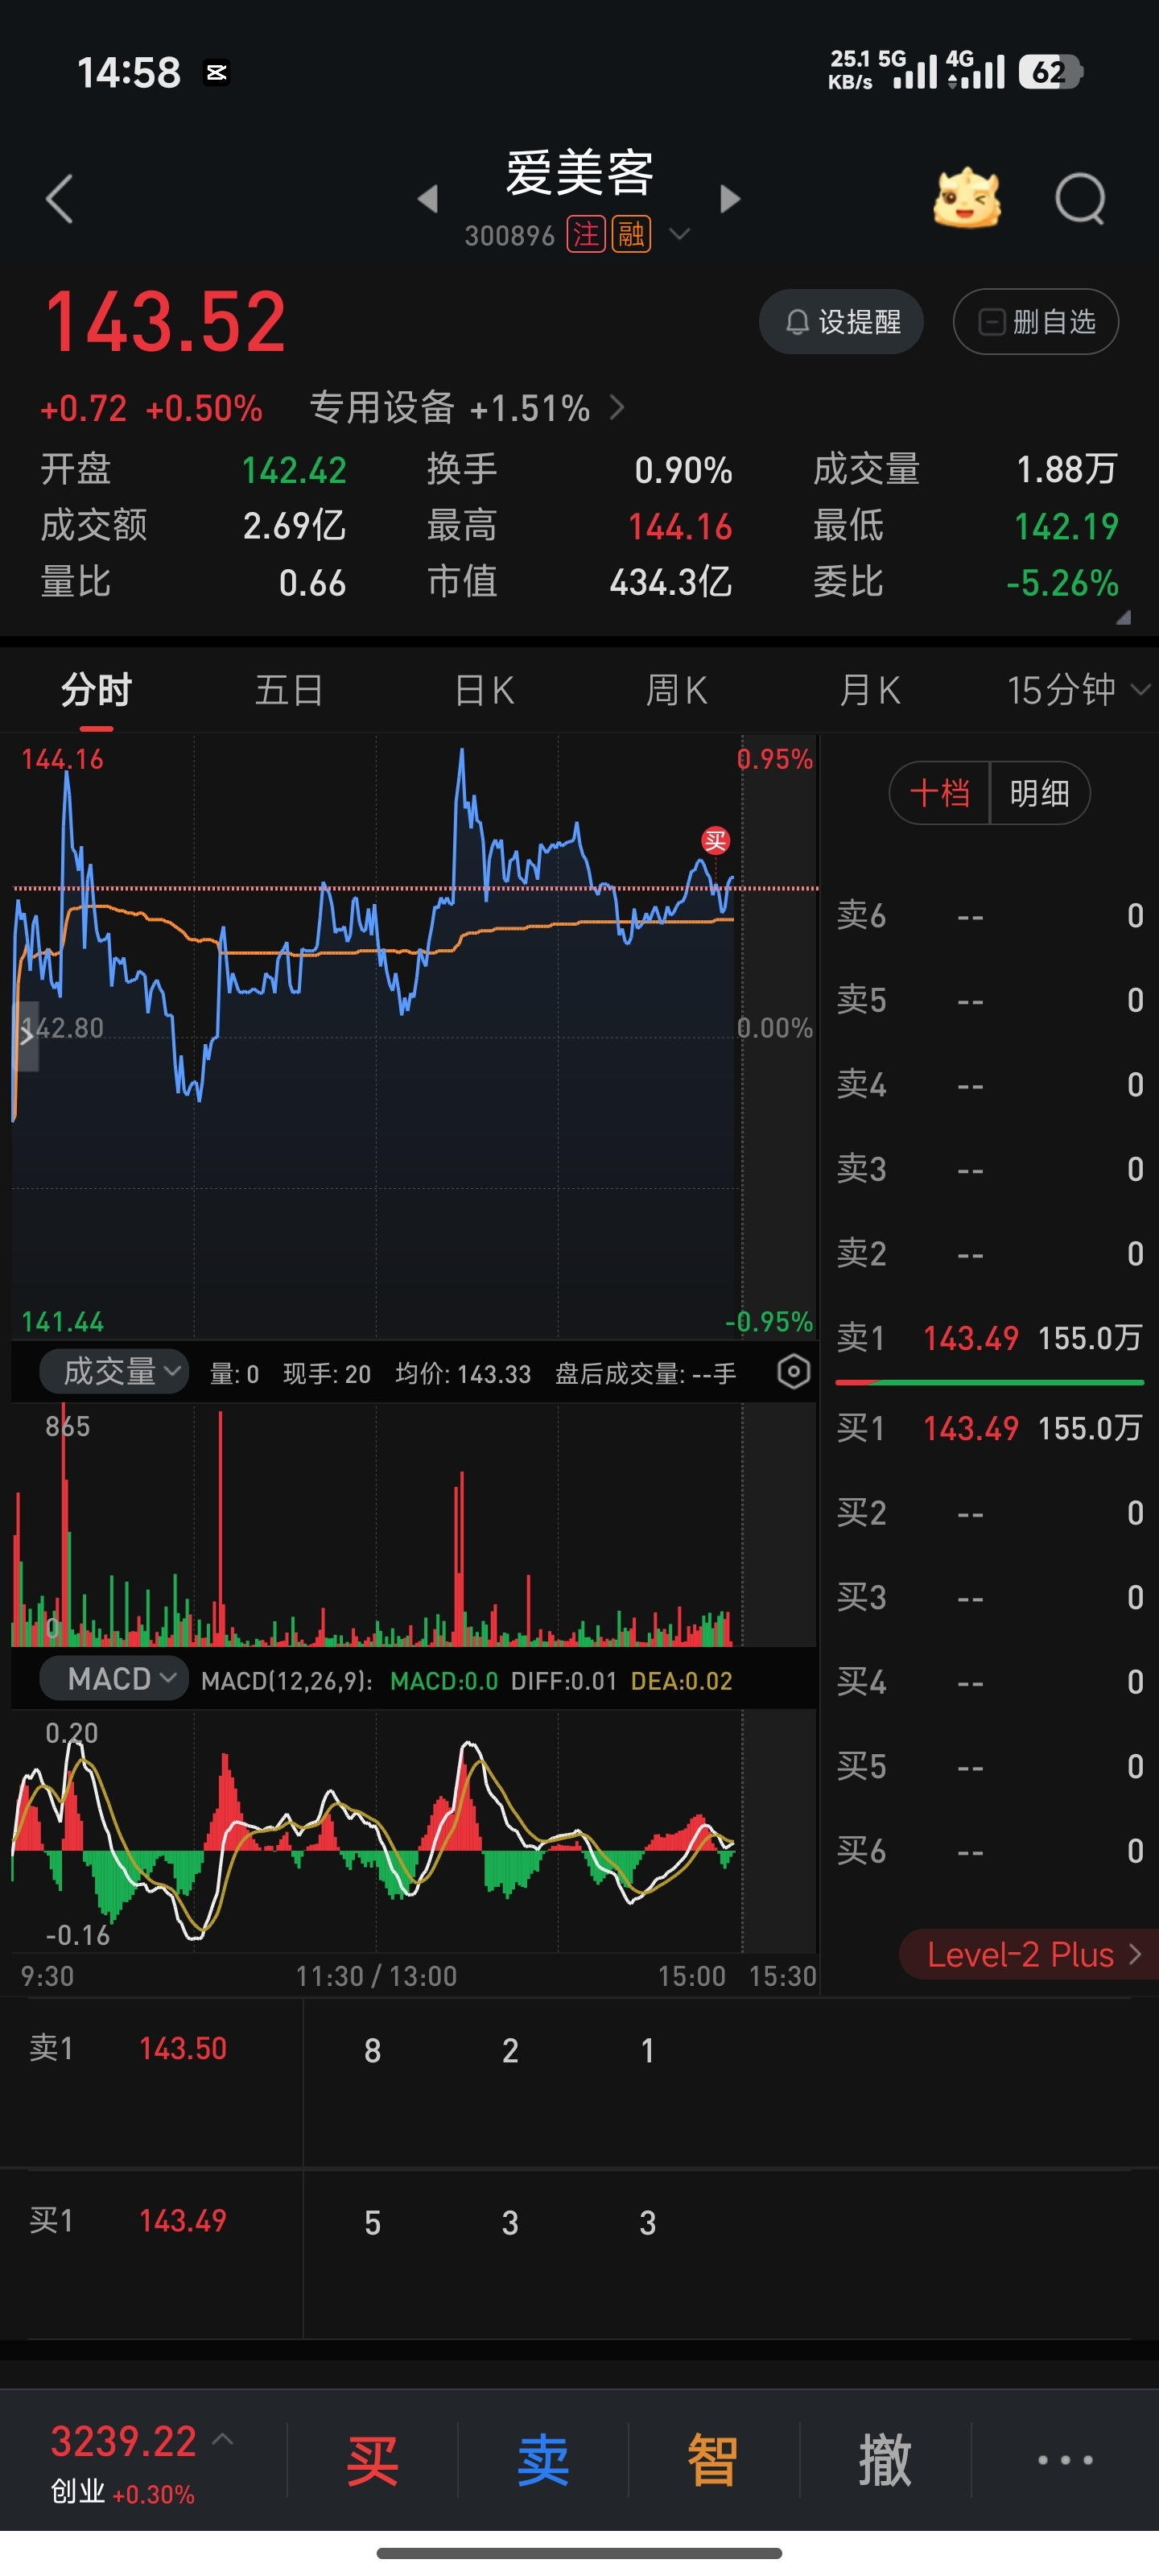The image size is (1159, 2576).
Task: Go to next stock arrow
Action: 730,198
